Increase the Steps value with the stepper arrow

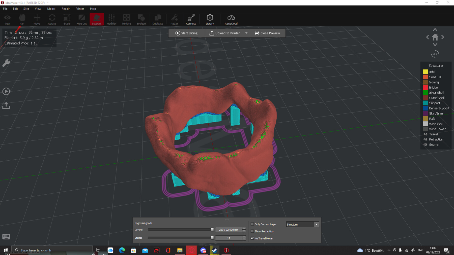[x=244, y=237]
